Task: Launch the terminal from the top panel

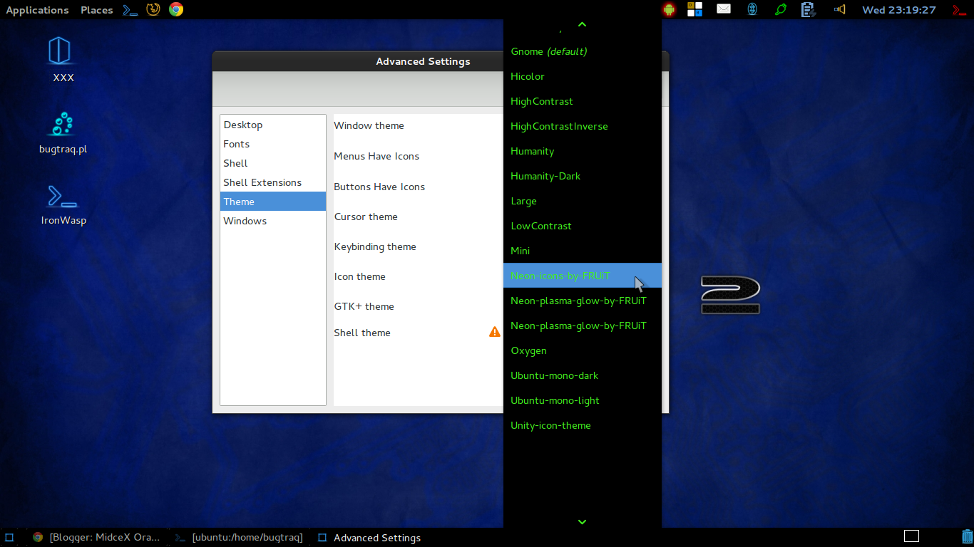Action: click(130, 10)
